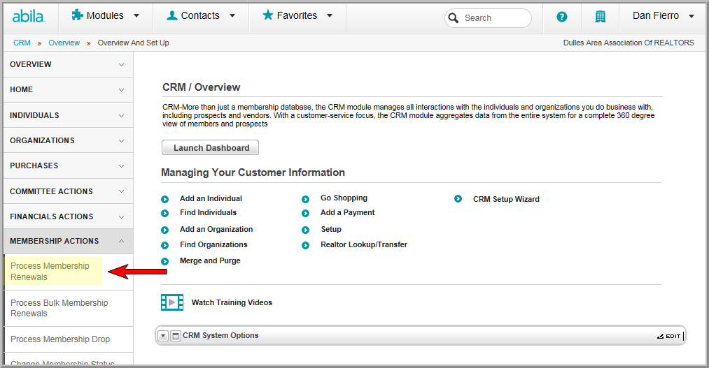Expand the HOME sidebar section
Viewport: 709px width, 368px height.
(x=121, y=90)
